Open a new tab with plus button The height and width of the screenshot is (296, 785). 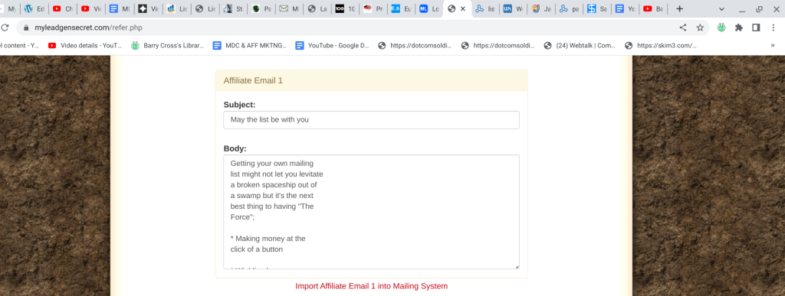(679, 8)
